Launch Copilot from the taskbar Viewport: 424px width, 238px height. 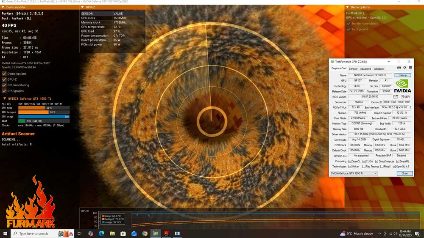91,233
